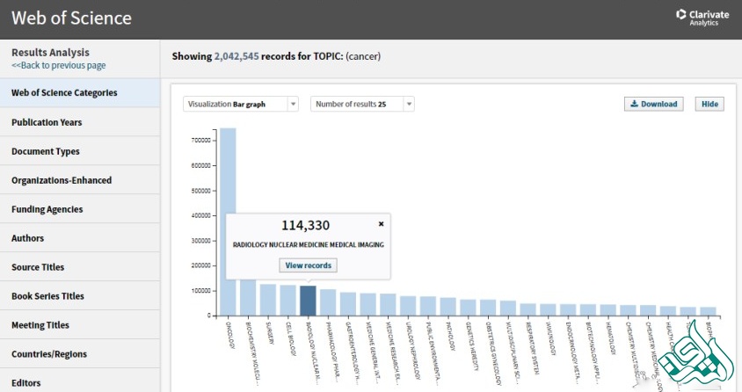Viewport: 742px width, 392px height.
Task: Select the Publication Years tab
Action: tap(47, 122)
